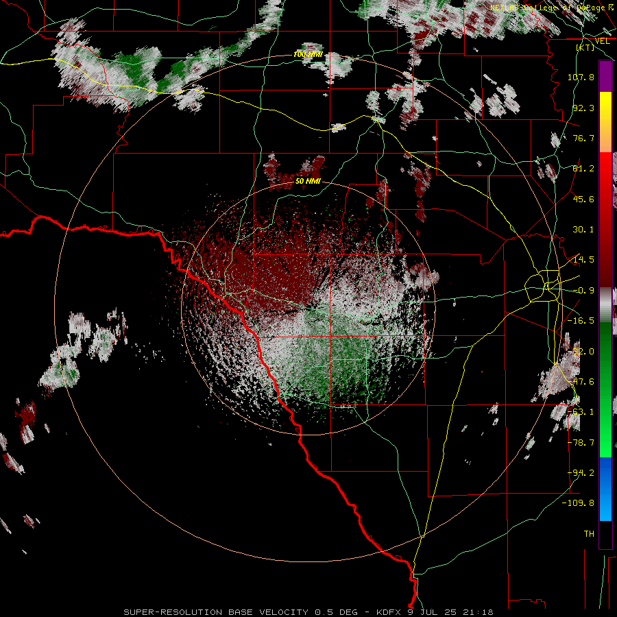Image resolution: width=617 pixels, height=617 pixels.
Task: Click the -0.9 legend value
Action: click(x=583, y=291)
